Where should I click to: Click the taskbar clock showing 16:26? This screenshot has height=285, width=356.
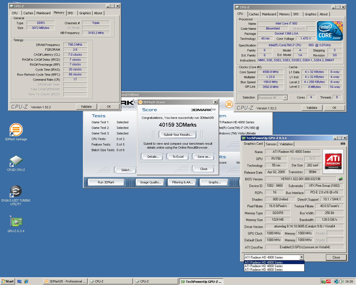point(349,281)
